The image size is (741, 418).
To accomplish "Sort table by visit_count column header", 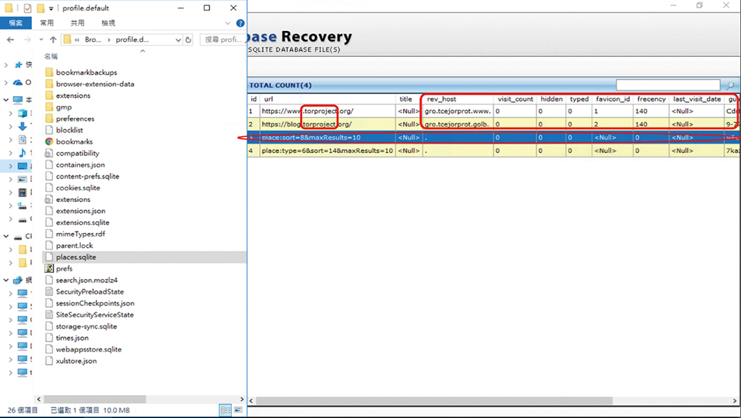I will 515,99.
